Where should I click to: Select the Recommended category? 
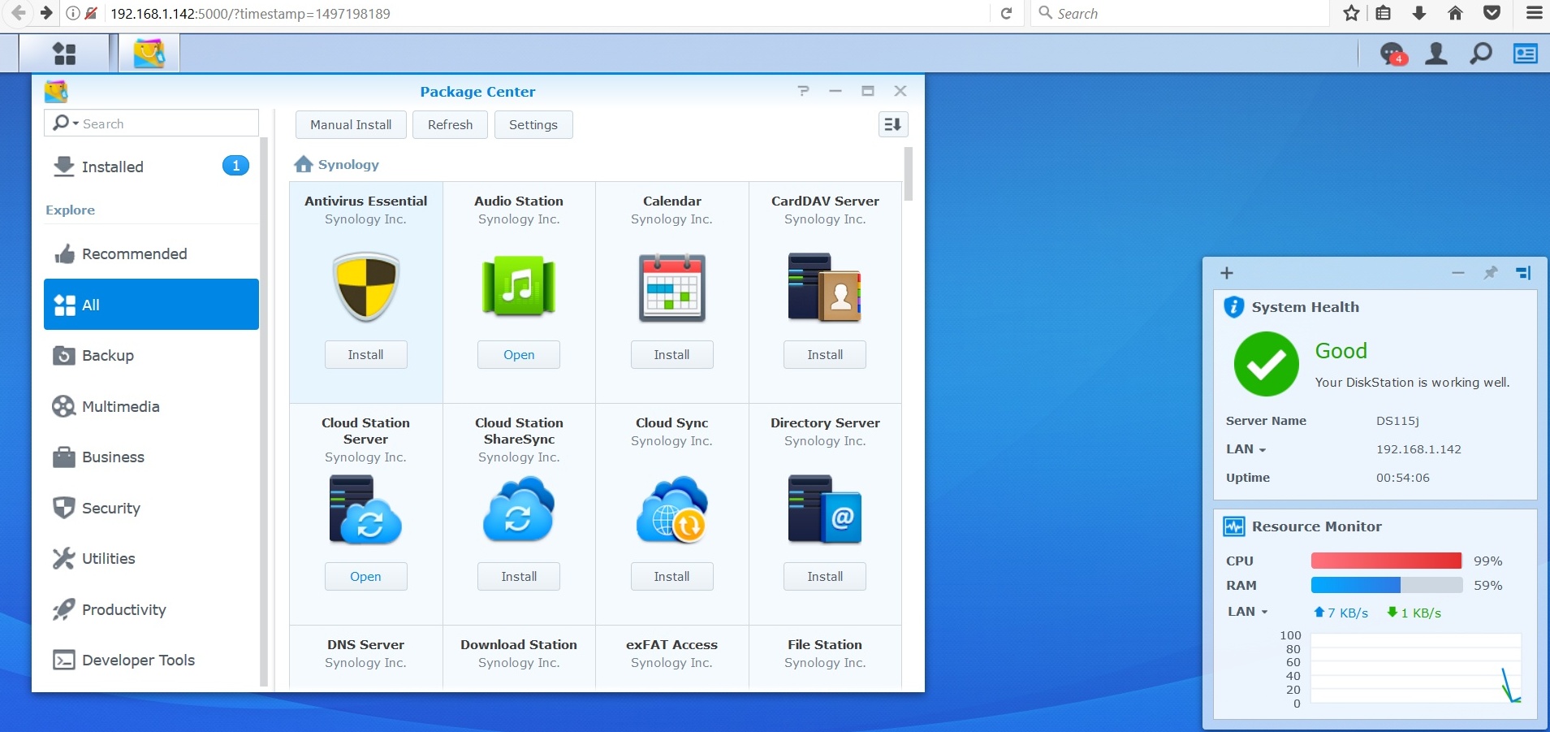click(x=151, y=254)
